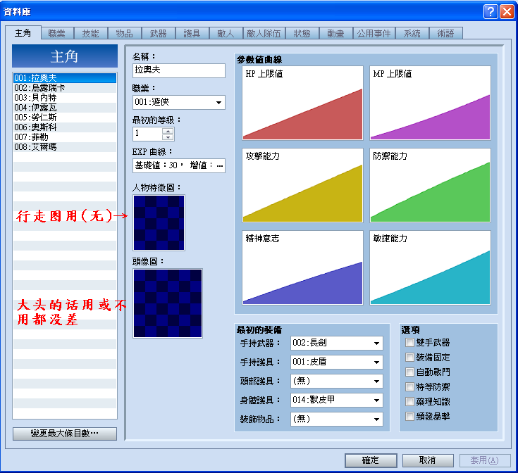Open the 精神意志 curve graph

coord(302,268)
